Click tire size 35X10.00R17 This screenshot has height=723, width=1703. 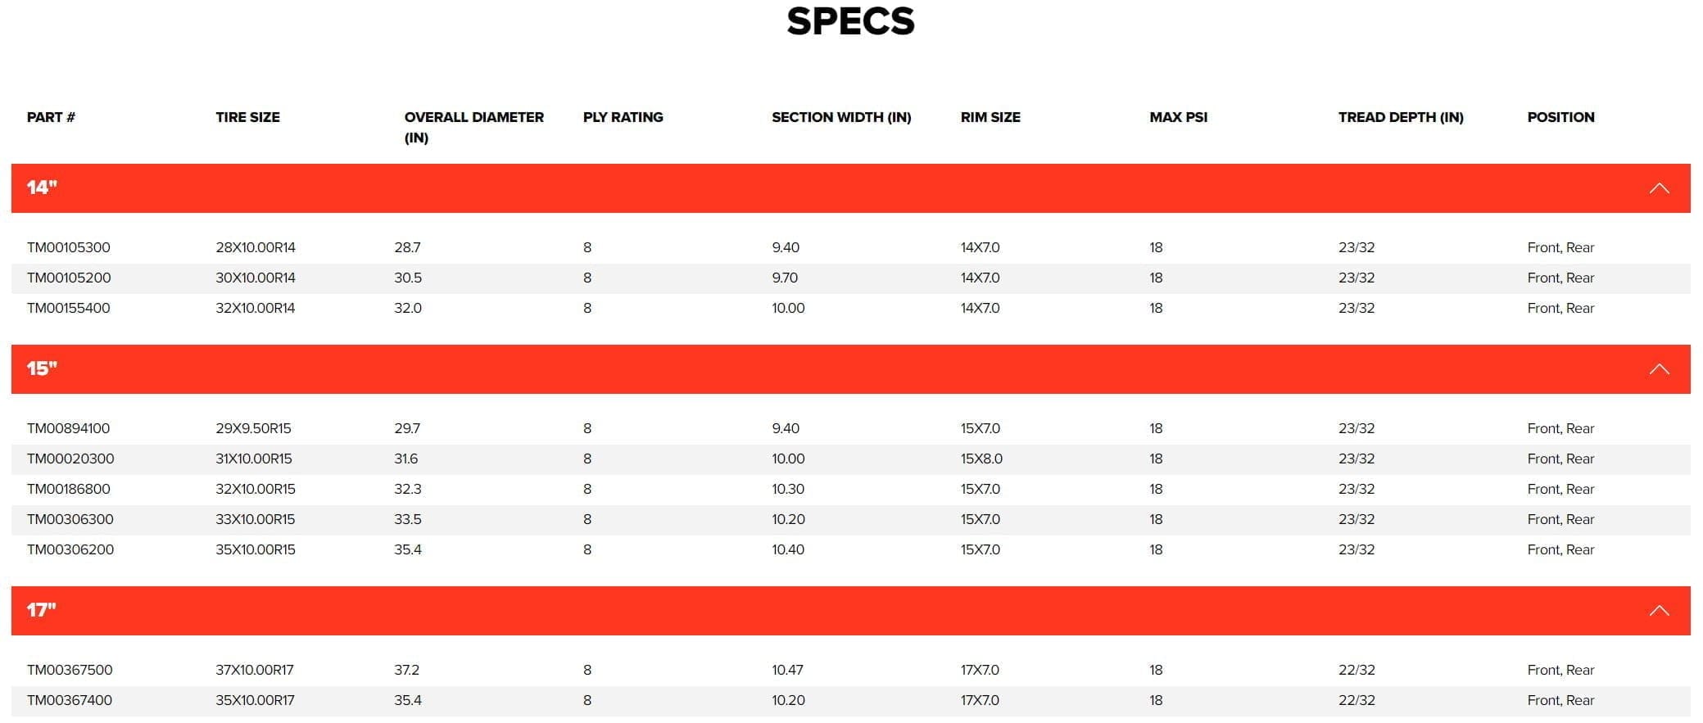255,700
